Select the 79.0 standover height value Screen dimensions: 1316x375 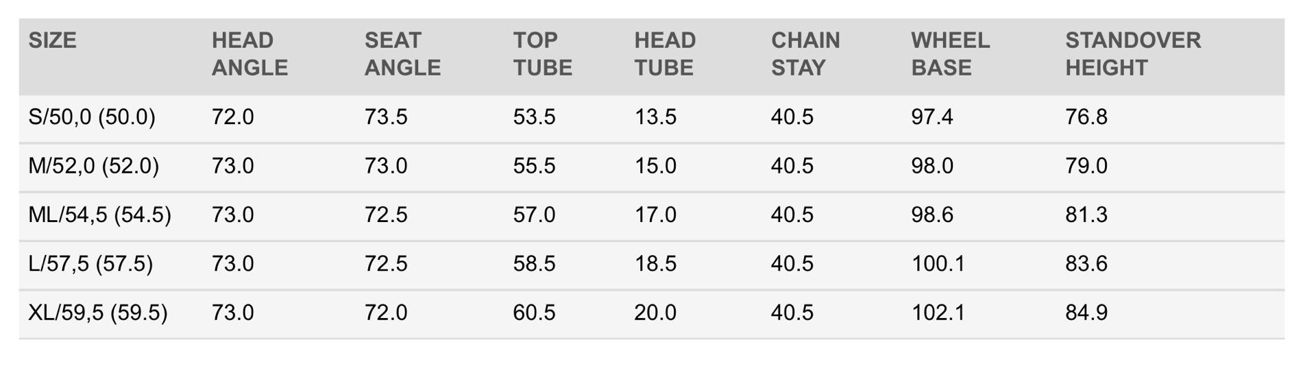(1086, 166)
